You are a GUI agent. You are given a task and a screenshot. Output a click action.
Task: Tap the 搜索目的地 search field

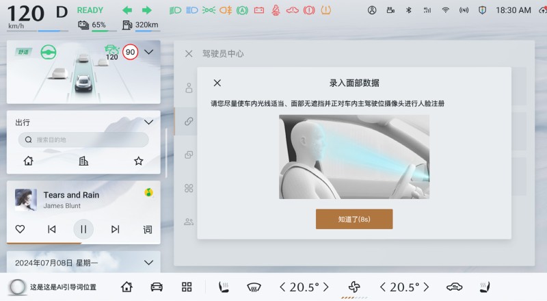click(83, 140)
